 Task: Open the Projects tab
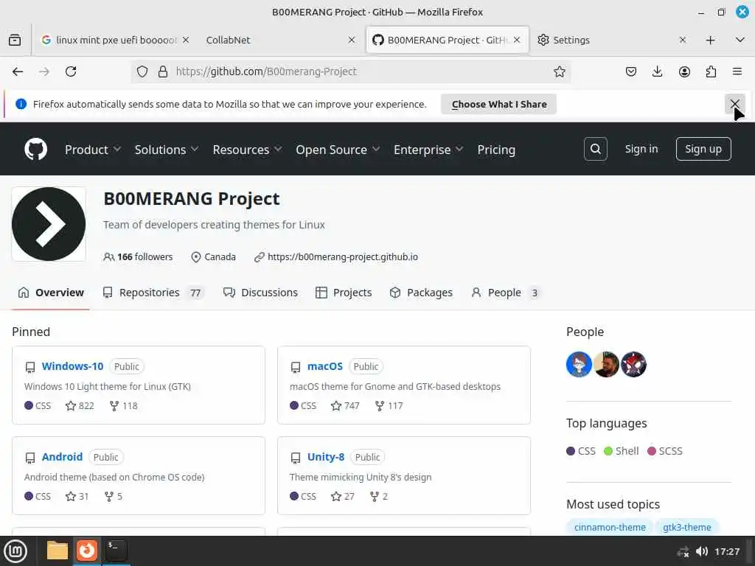(x=344, y=293)
